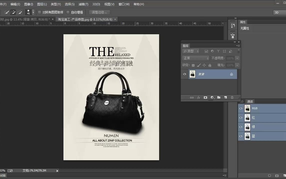286x179 pixels.
Task: Click the 调整边缘 button
Action: coord(99,12)
